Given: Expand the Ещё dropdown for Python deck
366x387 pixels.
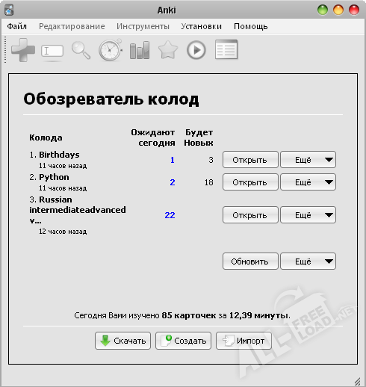Looking at the screenshot, I should tap(308, 182).
